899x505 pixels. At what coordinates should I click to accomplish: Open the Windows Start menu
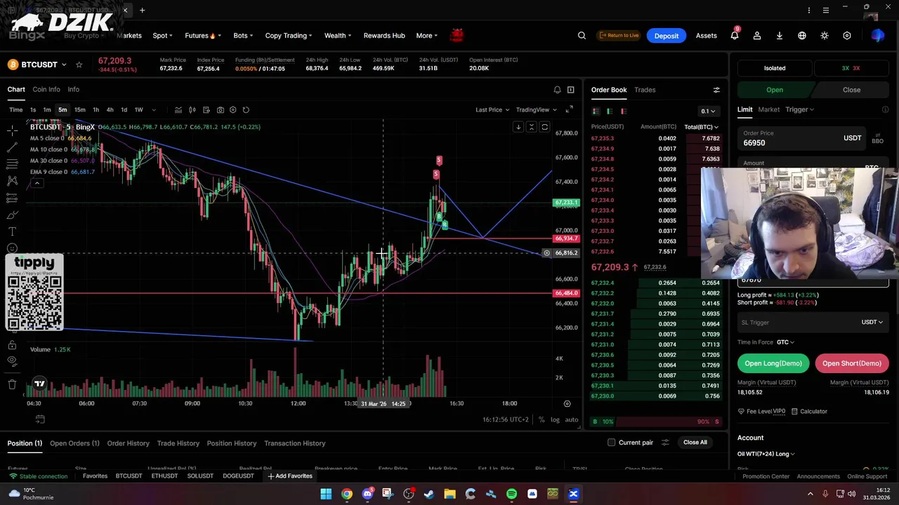tap(326, 494)
